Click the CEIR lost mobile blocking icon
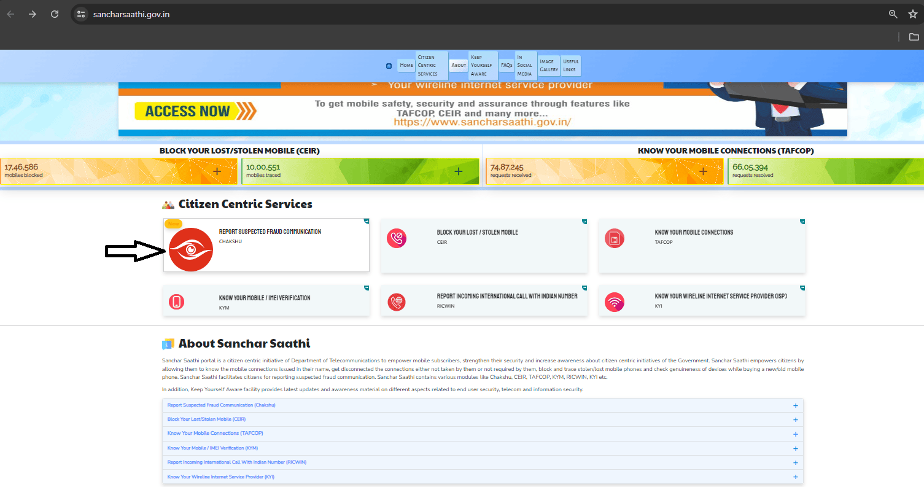Screen dimensions: 924x487 point(397,238)
